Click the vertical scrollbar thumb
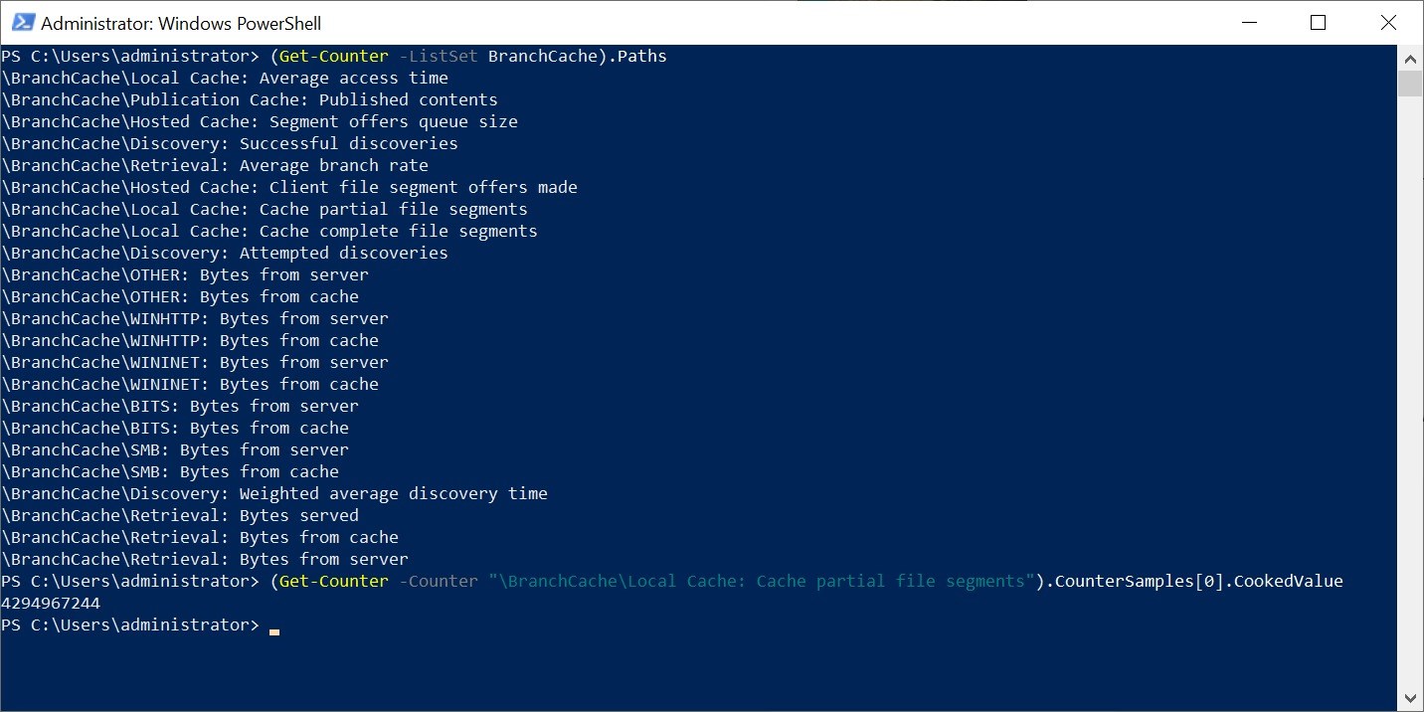1424x712 pixels. pyautogui.click(x=1410, y=83)
